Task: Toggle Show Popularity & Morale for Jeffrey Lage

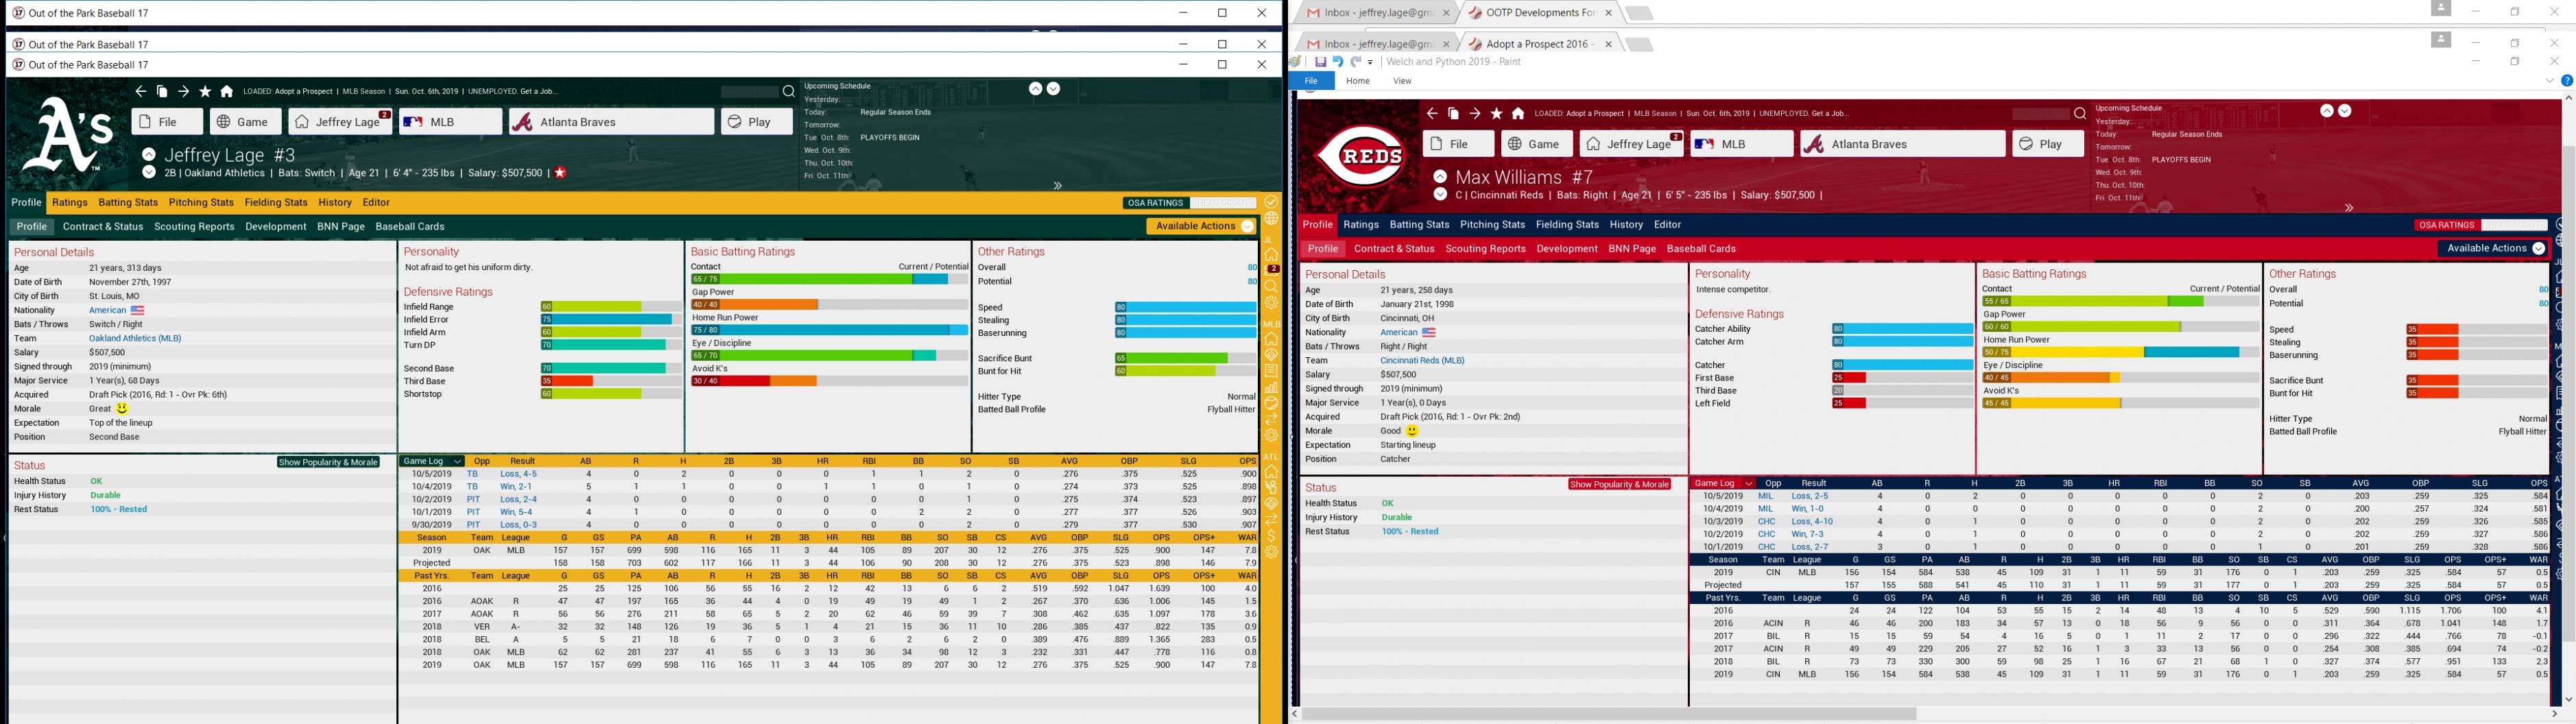Action: click(x=328, y=462)
